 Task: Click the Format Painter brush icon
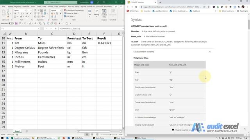coord(8,16)
